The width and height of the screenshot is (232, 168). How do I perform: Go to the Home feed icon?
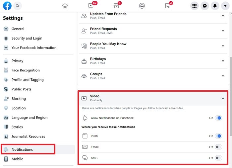click(65, 6)
